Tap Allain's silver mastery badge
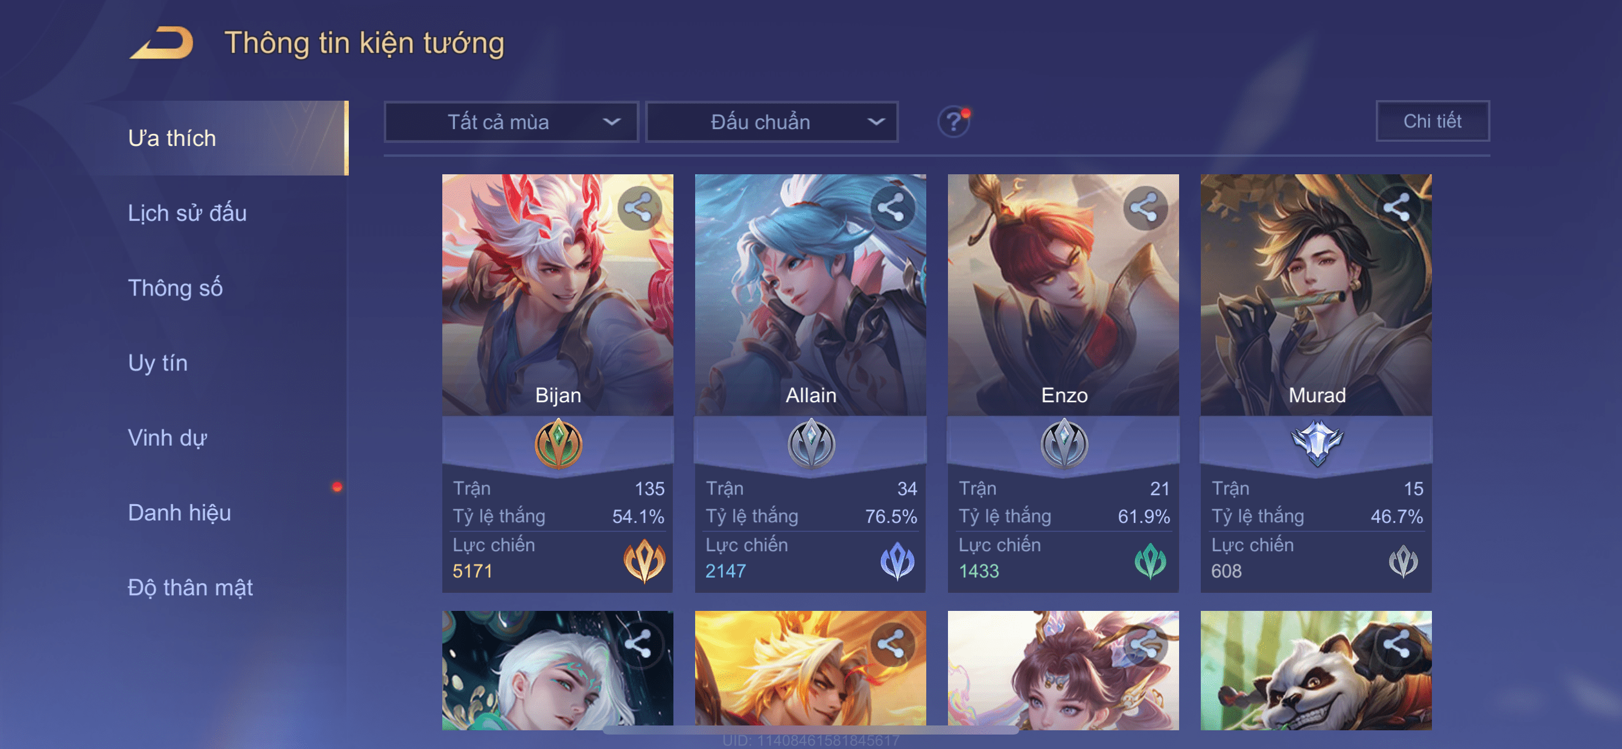This screenshot has width=1622, height=749. point(811,444)
